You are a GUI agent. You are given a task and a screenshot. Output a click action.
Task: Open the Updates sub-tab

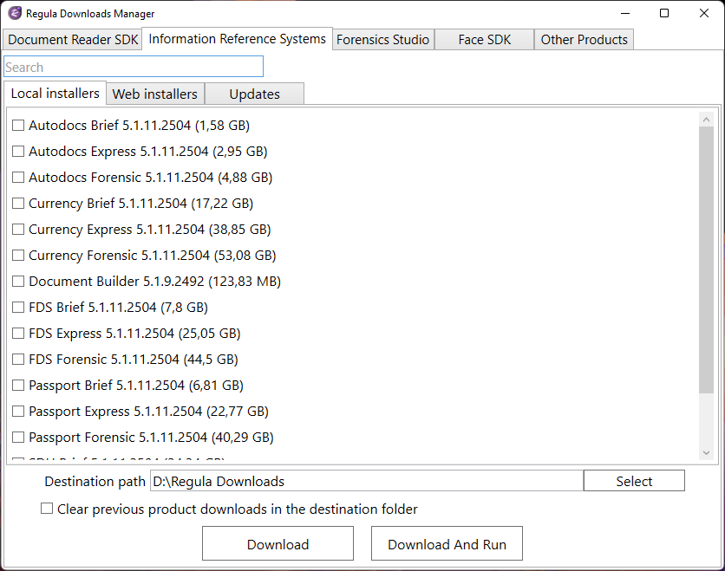pos(255,94)
